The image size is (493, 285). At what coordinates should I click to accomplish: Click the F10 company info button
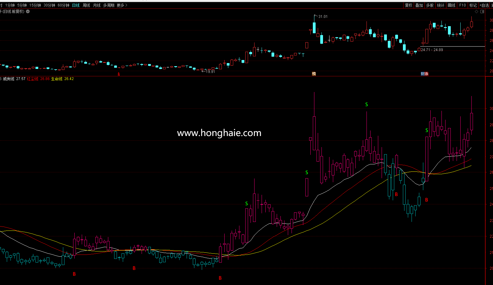[x=462, y=5]
